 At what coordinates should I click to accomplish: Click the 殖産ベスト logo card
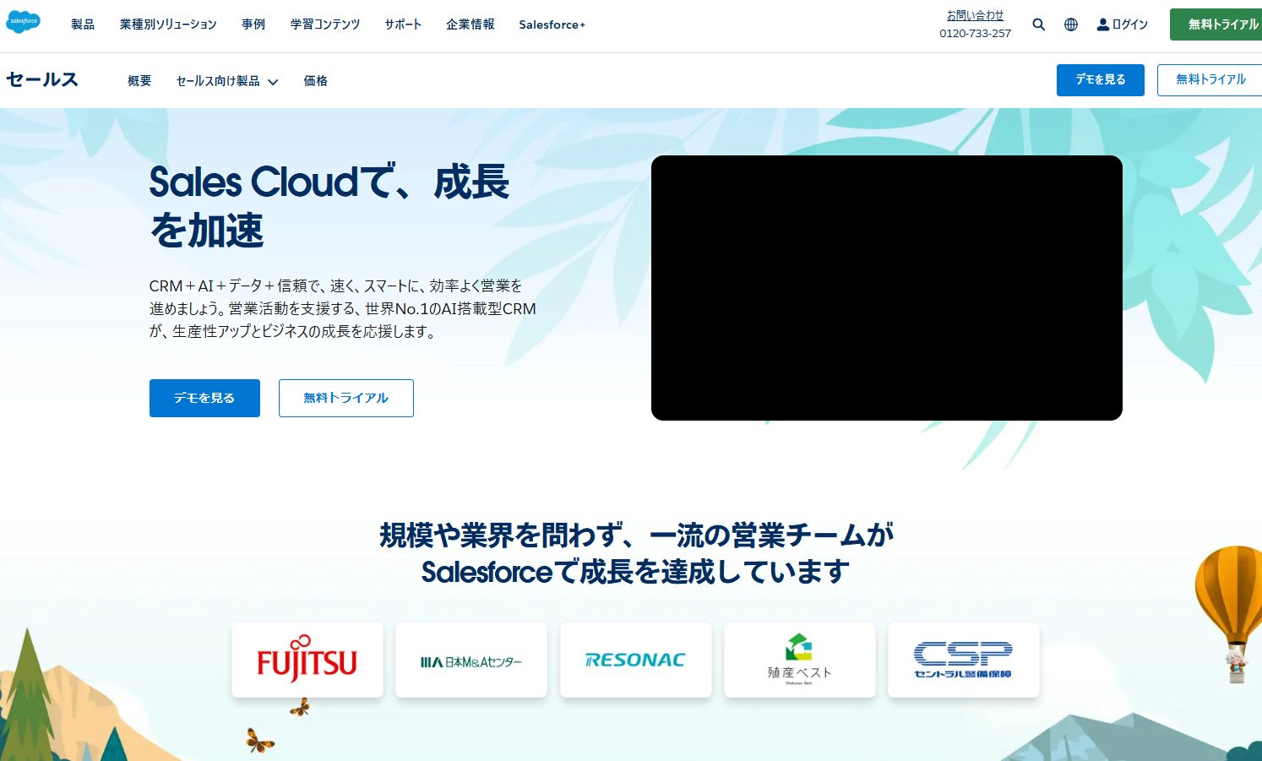(x=800, y=660)
